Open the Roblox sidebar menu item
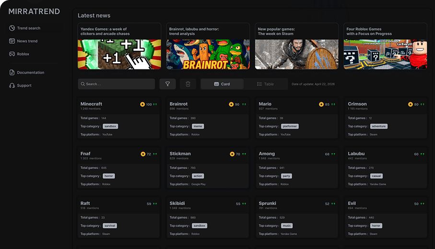 (x=23, y=54)
